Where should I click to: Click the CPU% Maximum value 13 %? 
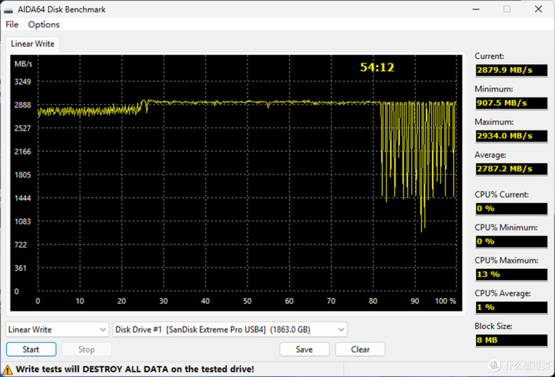[x=511, y=274]
